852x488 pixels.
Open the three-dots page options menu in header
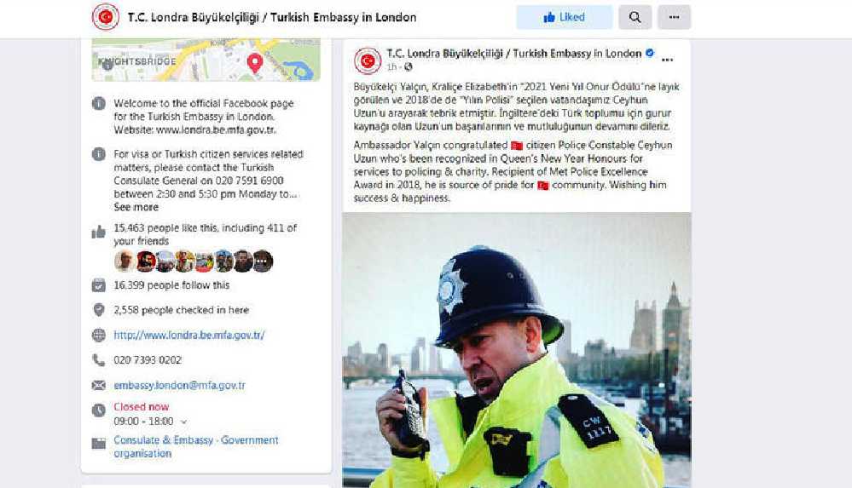[674, 17]
